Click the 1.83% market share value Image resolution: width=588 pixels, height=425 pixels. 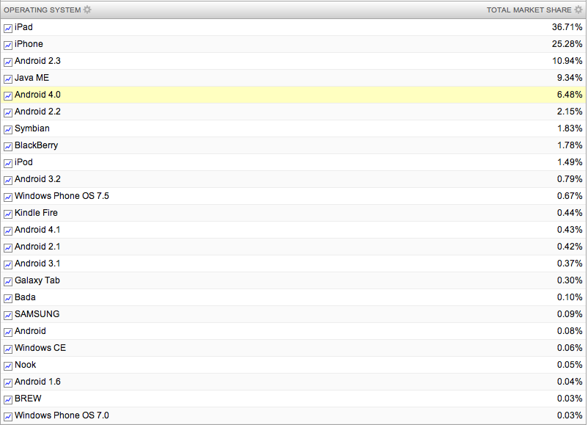(570, 128)
